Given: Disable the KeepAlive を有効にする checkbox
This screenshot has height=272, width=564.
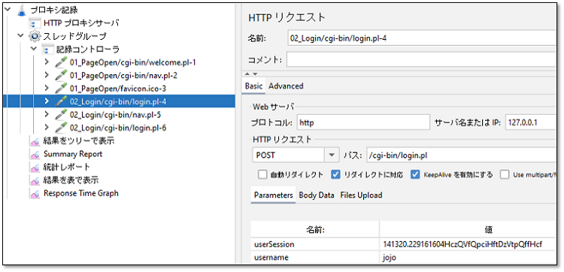Looking at the screenshot, I should tap(415, 175).
